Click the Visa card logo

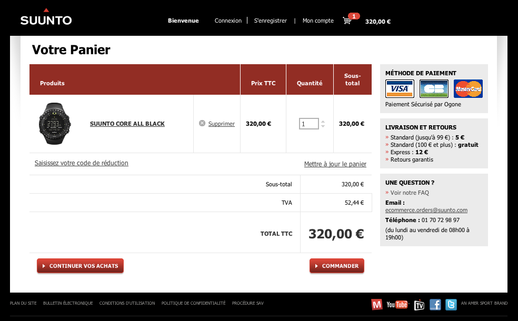click(x=400, y=88)
